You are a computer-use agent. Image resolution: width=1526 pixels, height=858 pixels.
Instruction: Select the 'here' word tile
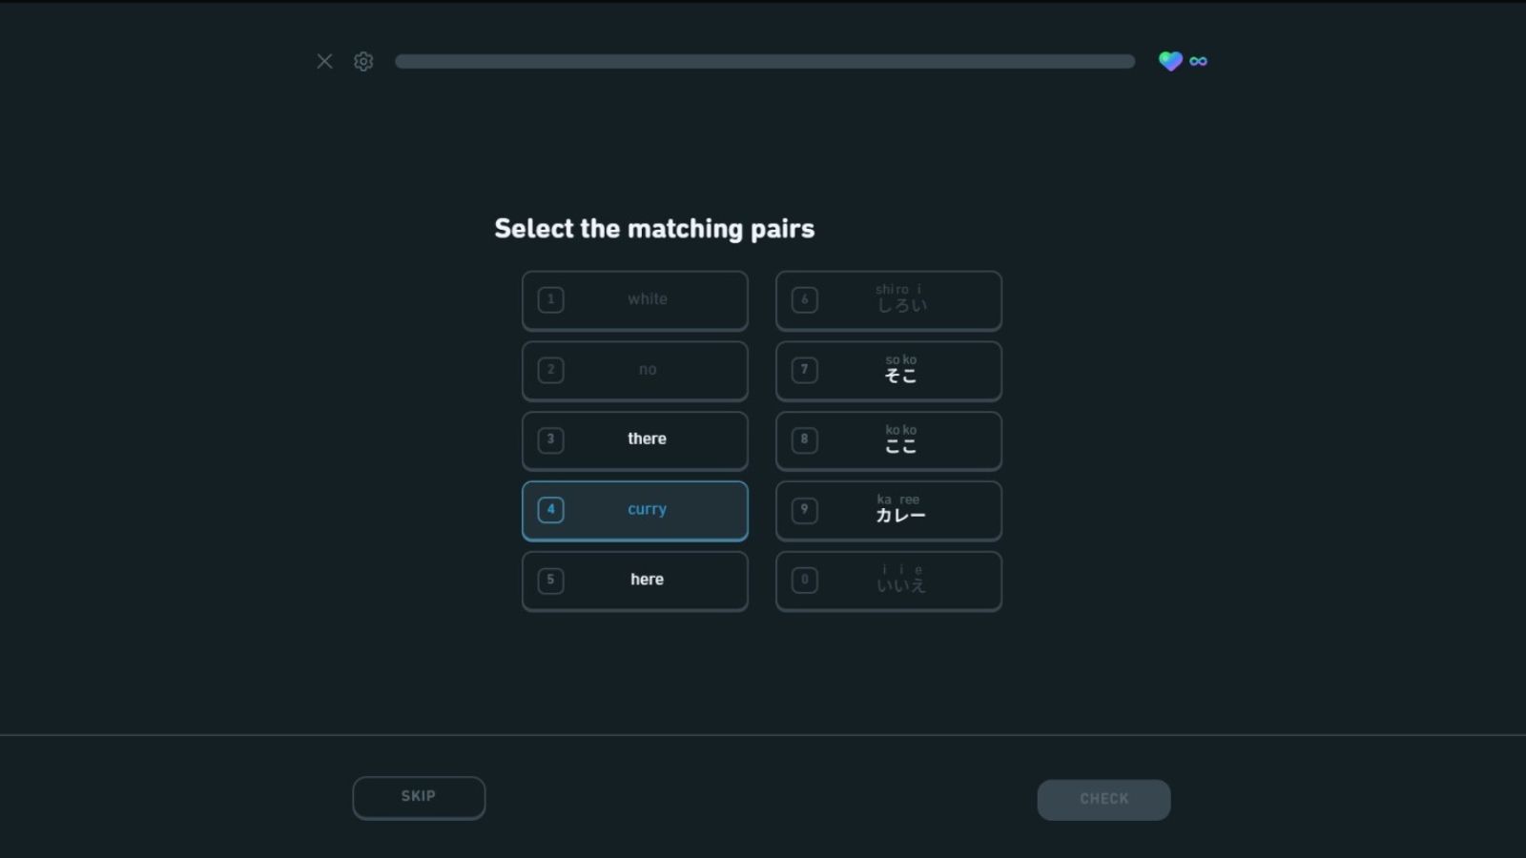[x=635, y=580]
